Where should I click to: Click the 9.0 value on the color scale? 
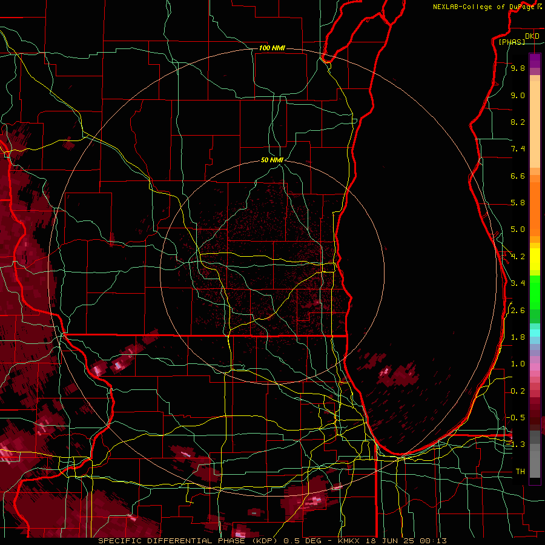(x=518, y=95)
